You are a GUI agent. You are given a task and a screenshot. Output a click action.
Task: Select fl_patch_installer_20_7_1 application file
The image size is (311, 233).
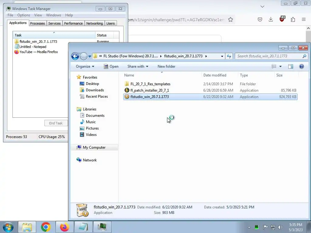pyautogui.click(x=149, y=90)
